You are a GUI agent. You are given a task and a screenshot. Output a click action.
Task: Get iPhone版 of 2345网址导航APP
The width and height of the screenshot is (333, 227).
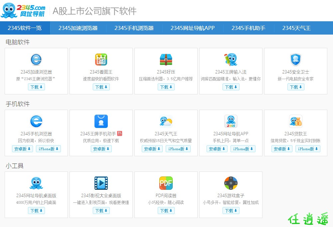(x=243, y=149)
